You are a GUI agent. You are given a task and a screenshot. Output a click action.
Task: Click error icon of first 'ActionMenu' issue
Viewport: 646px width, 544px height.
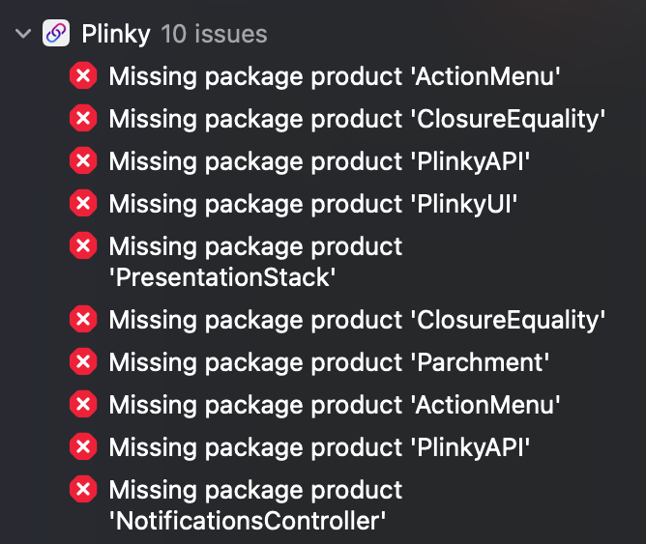[83, 75]
